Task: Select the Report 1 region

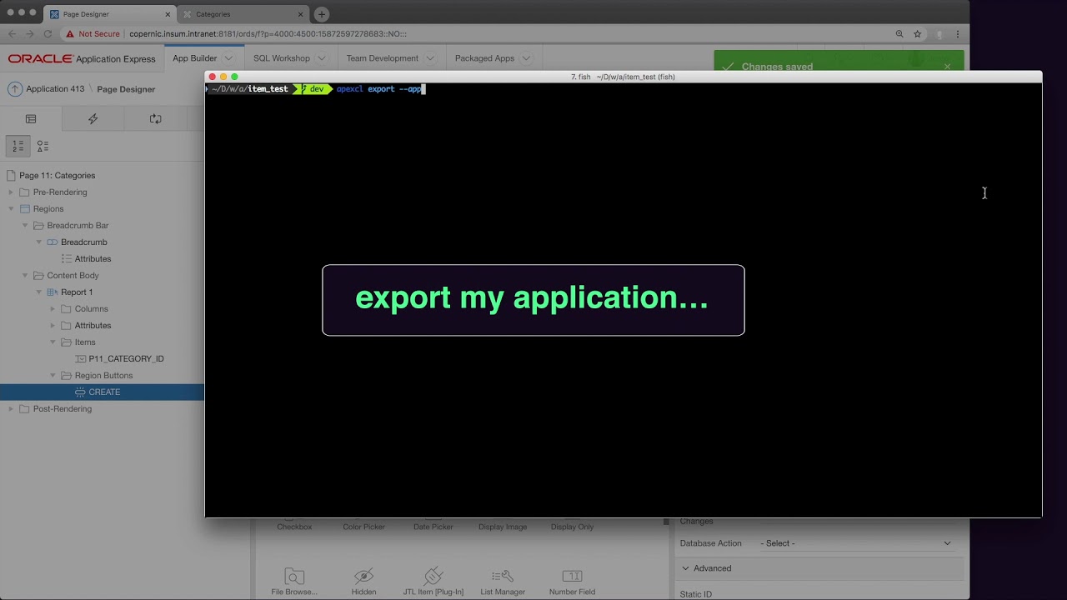Action: 77,292
